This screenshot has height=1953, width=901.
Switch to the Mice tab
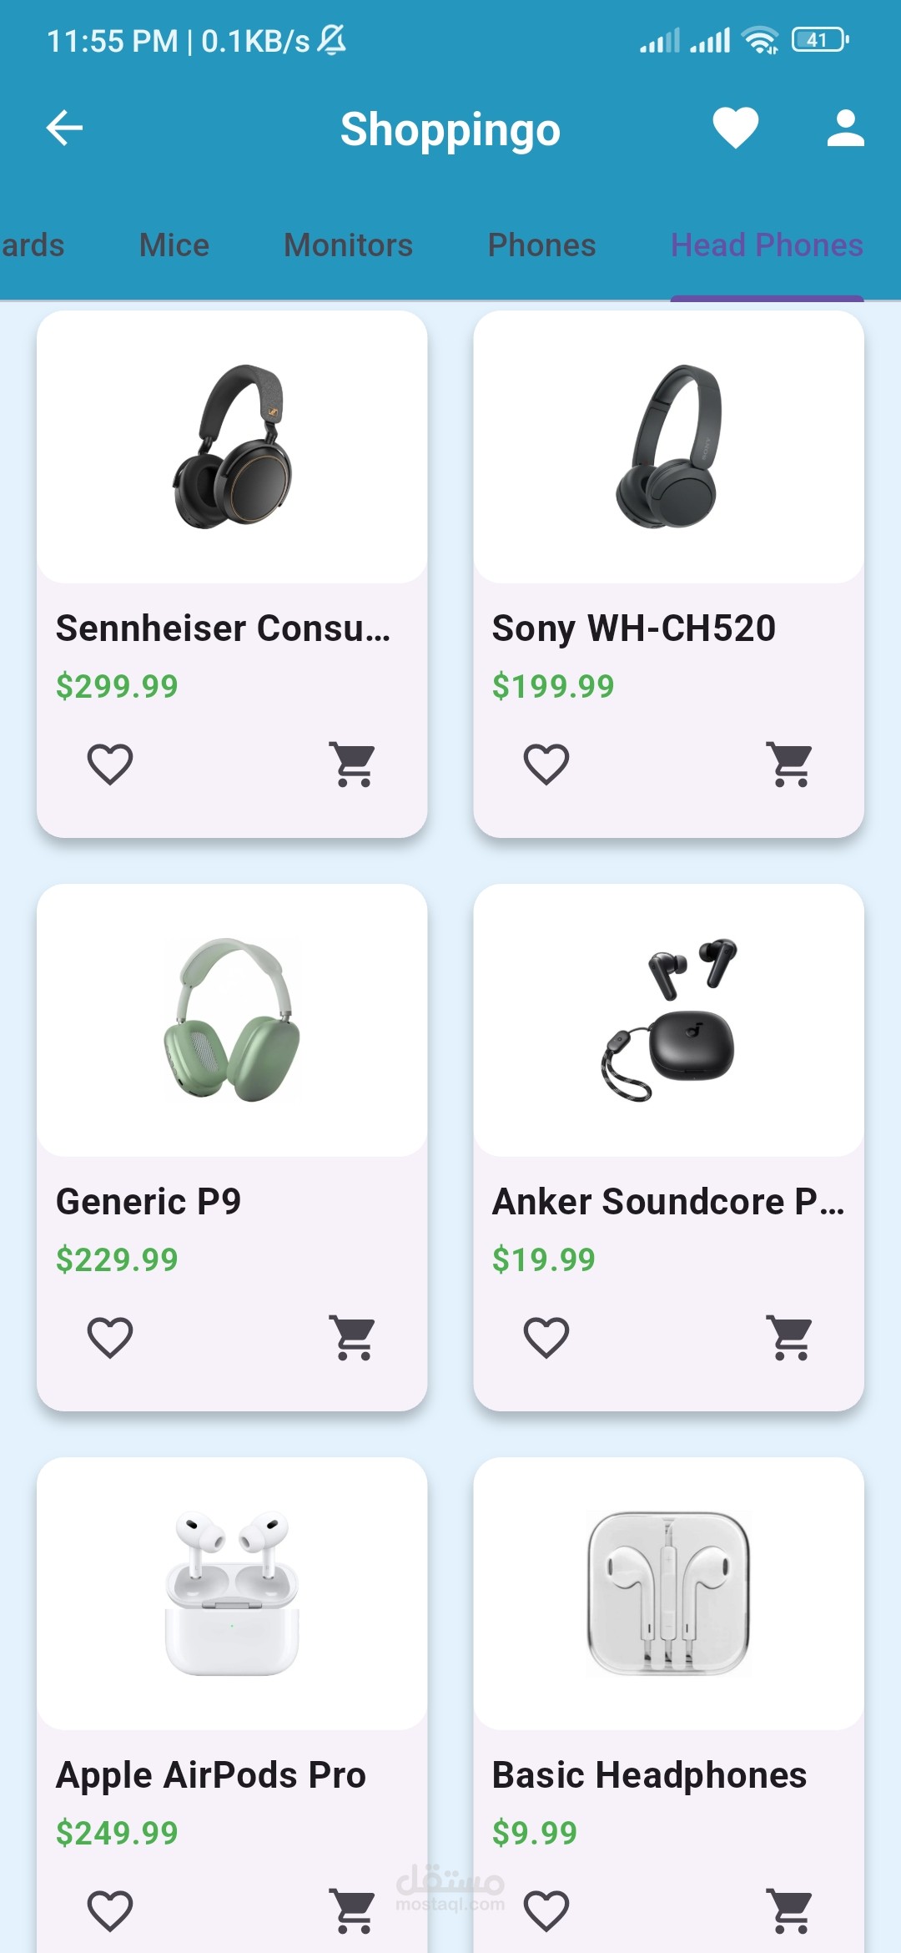(x=174, y=245)
